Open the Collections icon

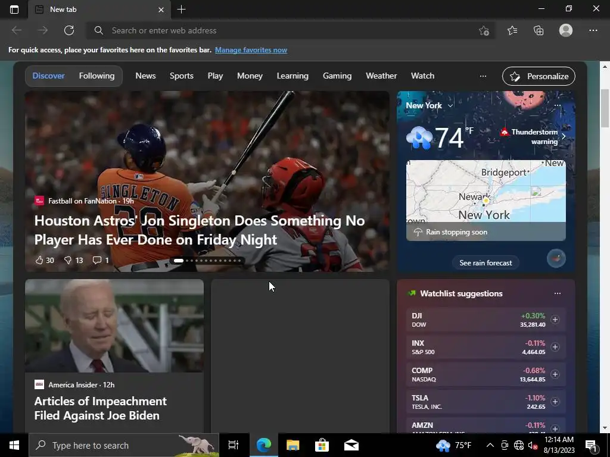[x=539, y=30]
